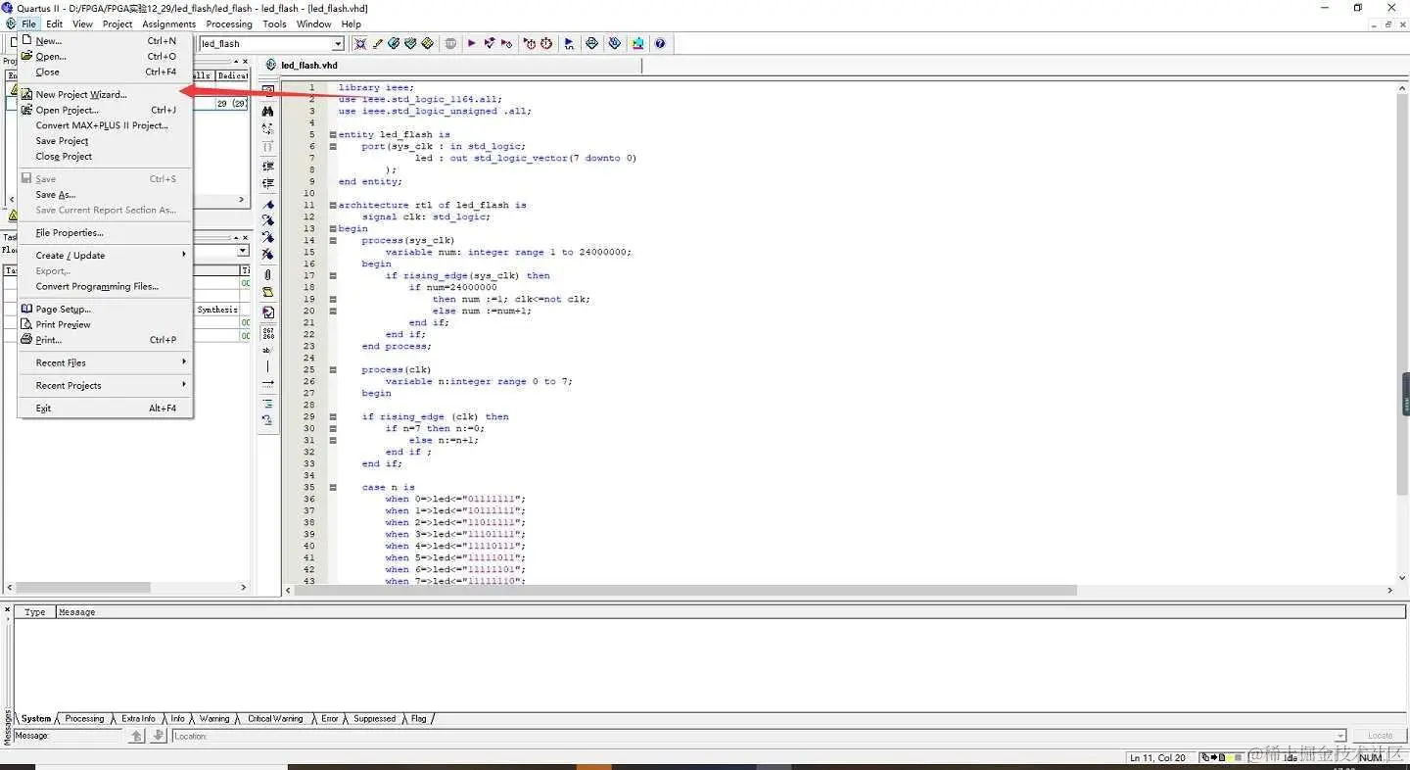Open the Tools menu in menu bar

pyautogui.click(x=274, y=24)
